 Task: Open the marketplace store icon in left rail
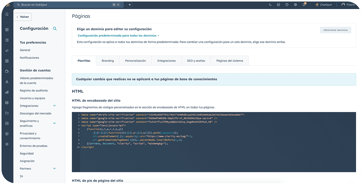(7, 134)
